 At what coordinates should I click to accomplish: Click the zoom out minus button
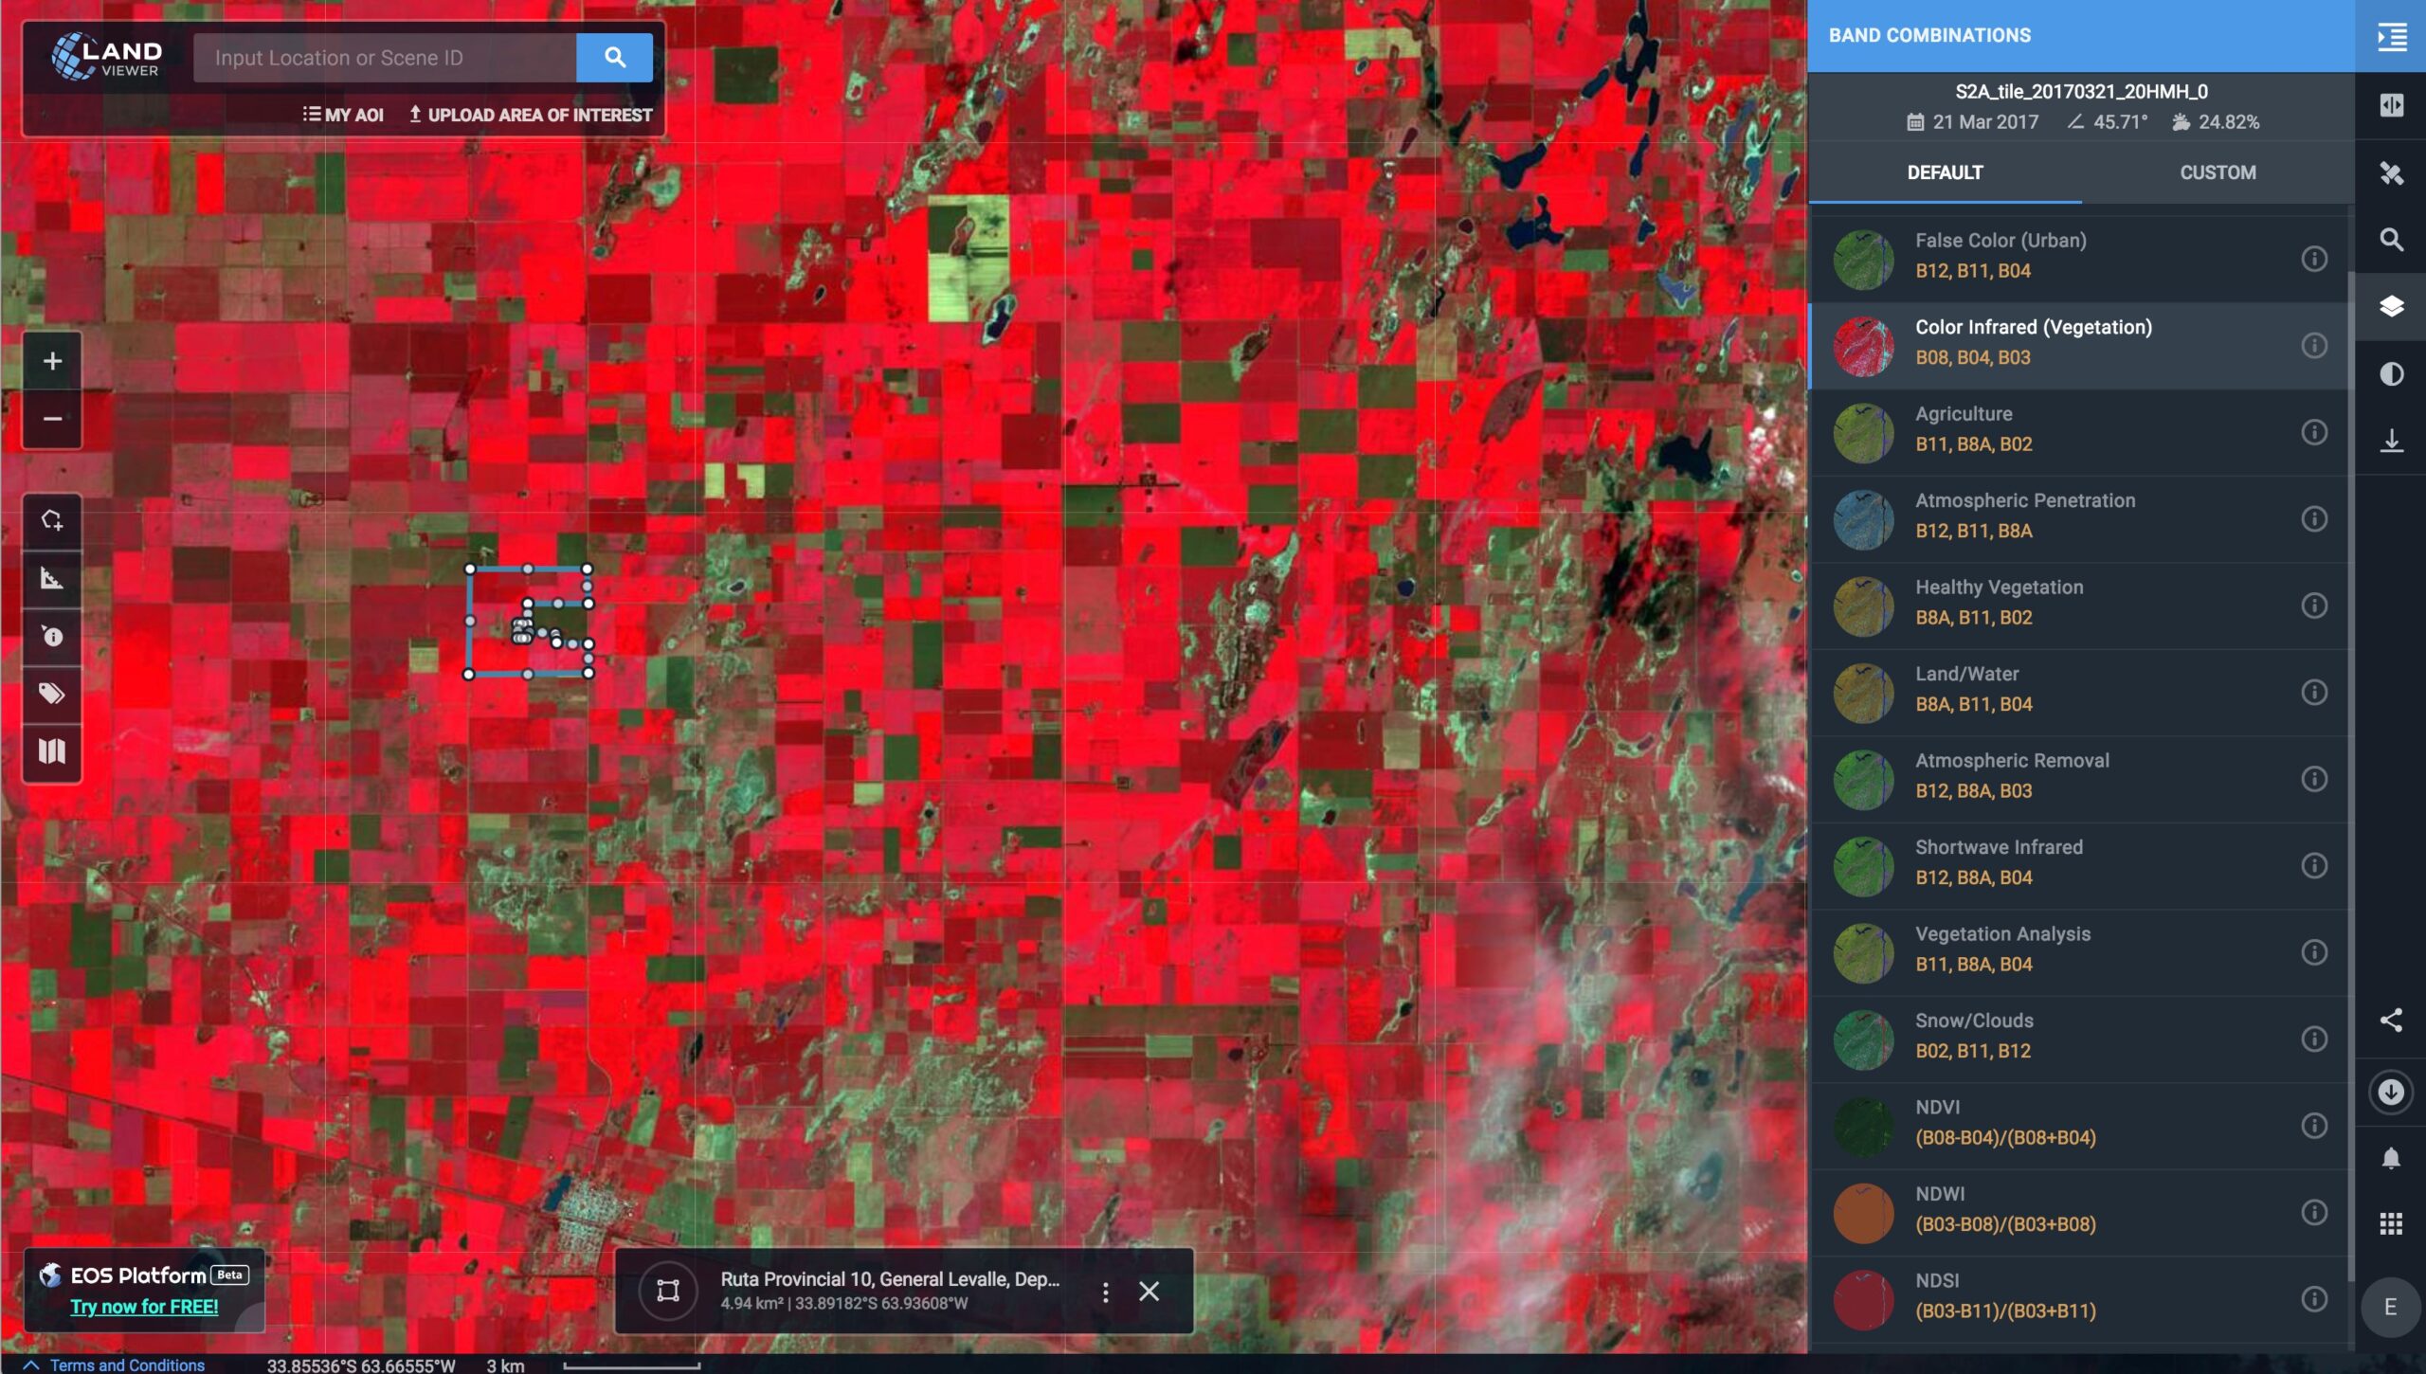tap(52, 419)
